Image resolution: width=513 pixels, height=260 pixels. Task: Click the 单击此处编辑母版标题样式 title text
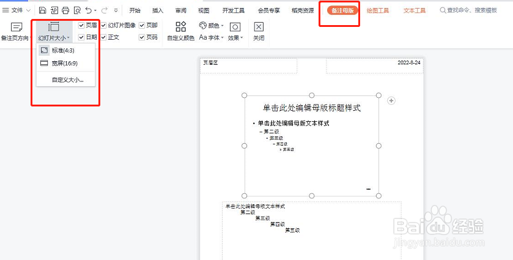tap(311, 108)
